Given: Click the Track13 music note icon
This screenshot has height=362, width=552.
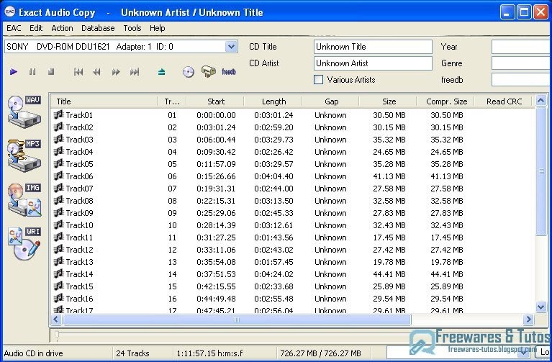Looking at the screenshot, I should pyautogui.click(x=58, y=261).
